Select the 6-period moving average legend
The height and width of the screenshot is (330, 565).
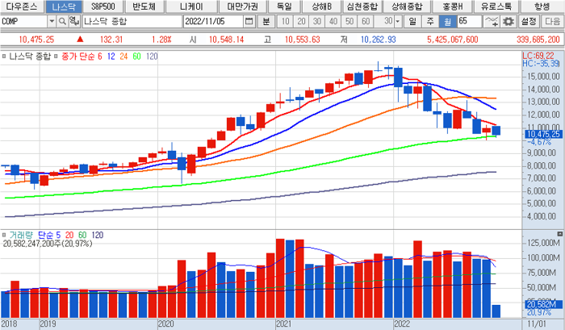pyautogui.click(x=100, y=56)
